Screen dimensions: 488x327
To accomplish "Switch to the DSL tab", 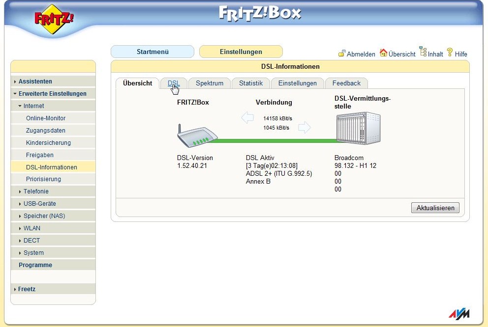I will pos(174,83).
